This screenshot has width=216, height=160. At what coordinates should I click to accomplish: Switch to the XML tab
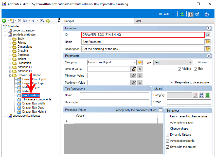(x=139, y=21)
